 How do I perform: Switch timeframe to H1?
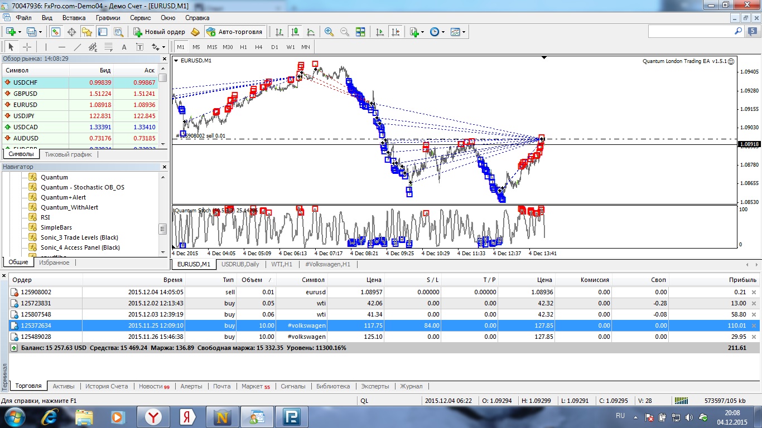[243, 47]
